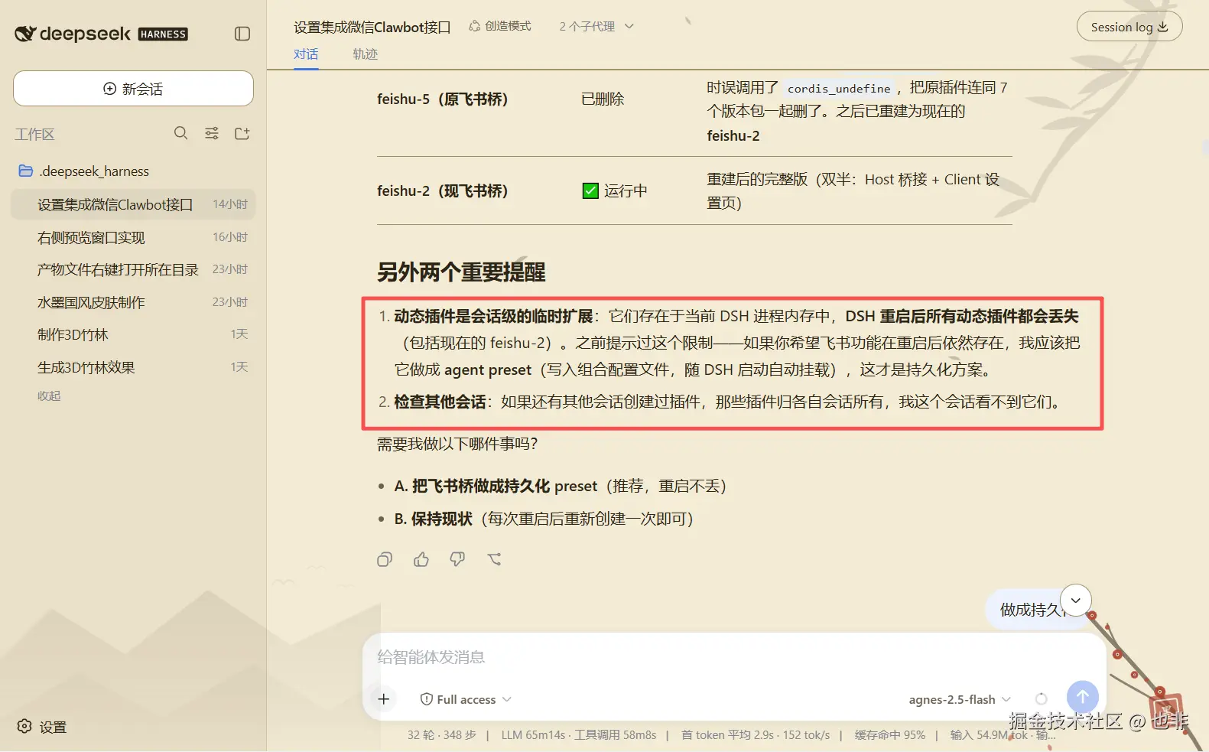Click the gear icon beside 设置
The image size is (1209, 752).
coord(24,726)
